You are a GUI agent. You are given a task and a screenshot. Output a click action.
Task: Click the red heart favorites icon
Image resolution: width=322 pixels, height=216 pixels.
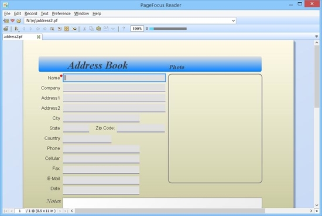point(12,20)
